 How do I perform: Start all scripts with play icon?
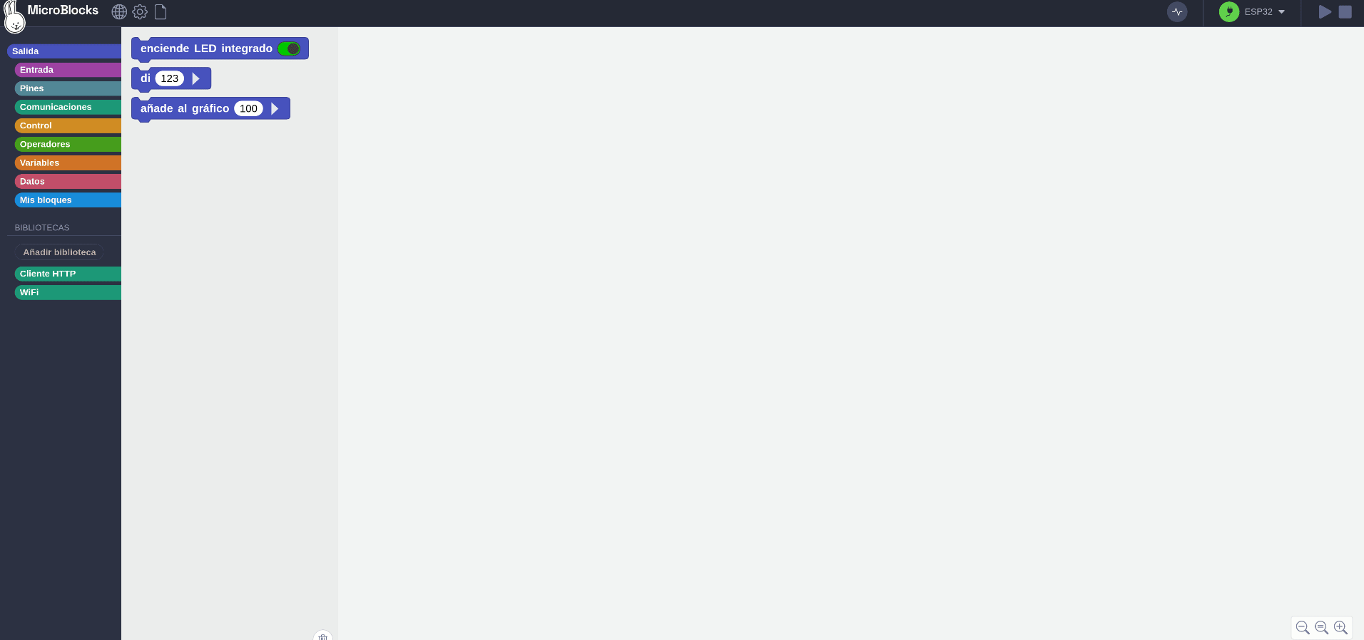1325,12
